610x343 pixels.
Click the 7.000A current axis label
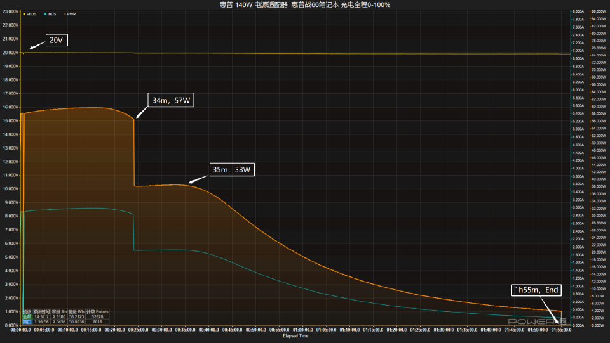[578, 51]
